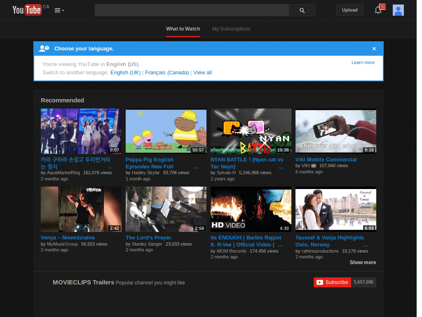Open the Viki Mobile Commercial thumbnail
The height and width of the screenshot is (317, 422).
pyautogui.click(x=335, y=131)
